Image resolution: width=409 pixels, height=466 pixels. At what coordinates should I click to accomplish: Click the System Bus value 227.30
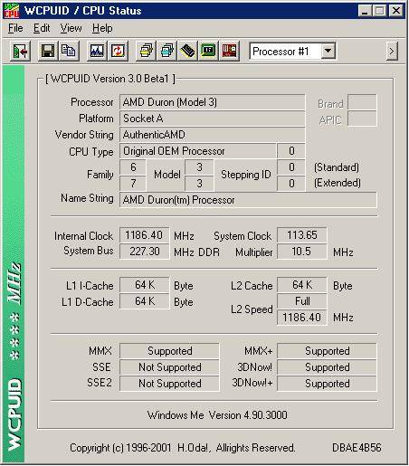(144, 252)
